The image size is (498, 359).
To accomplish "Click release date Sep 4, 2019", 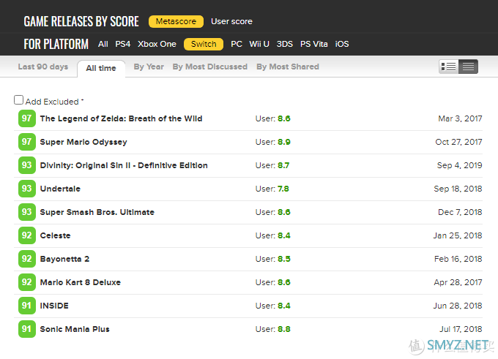I will 460,165.
